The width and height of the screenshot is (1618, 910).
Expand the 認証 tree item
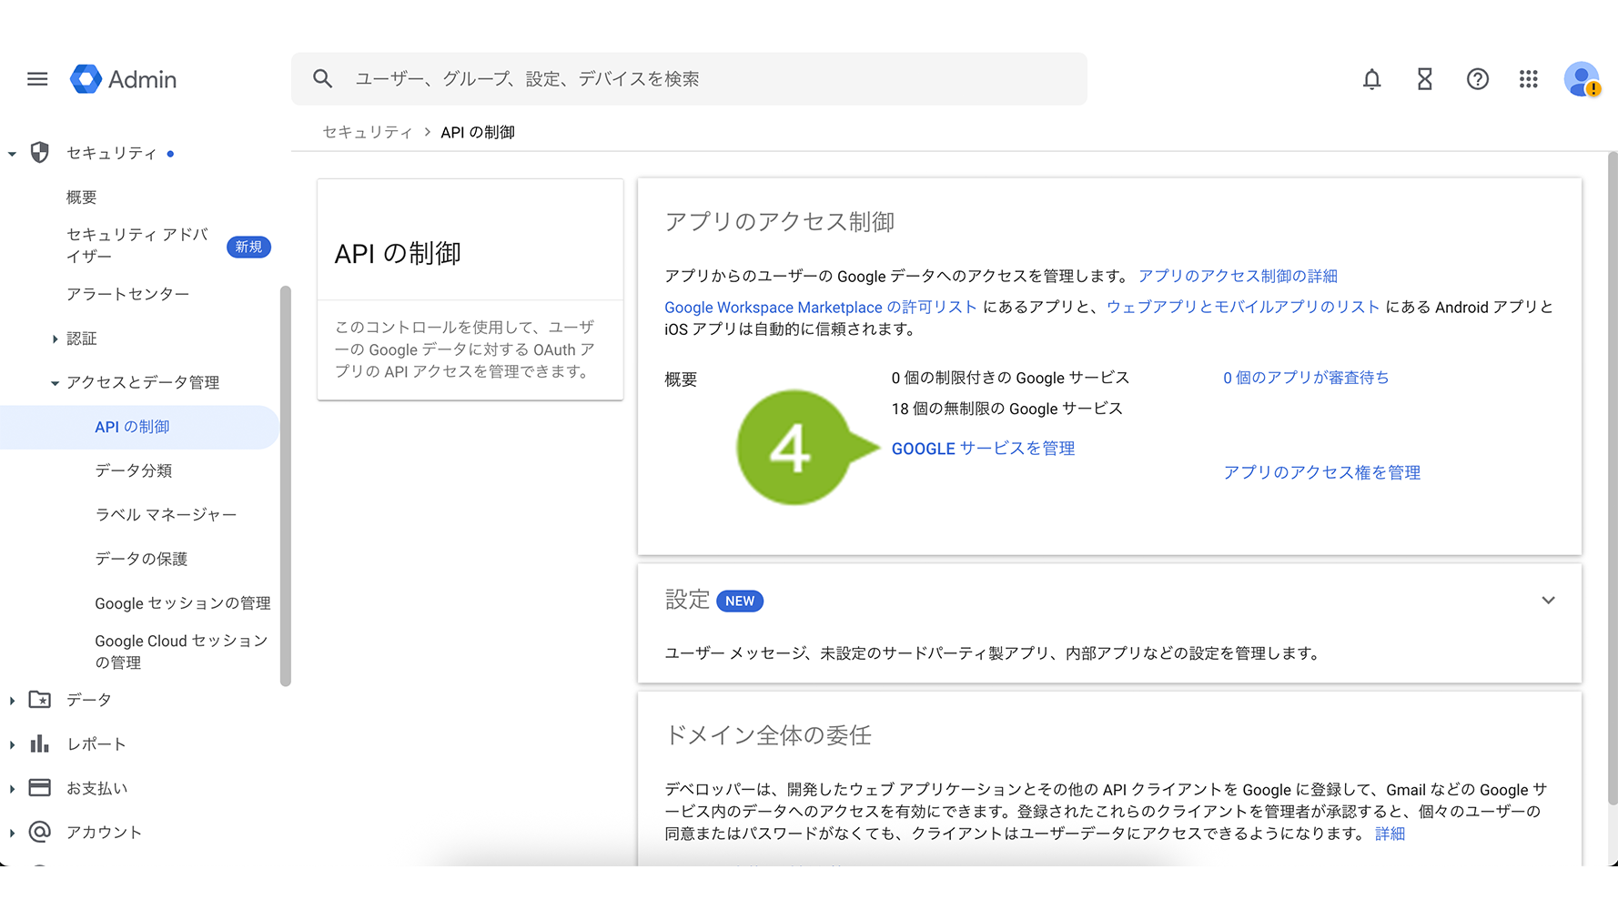point(56,339)
